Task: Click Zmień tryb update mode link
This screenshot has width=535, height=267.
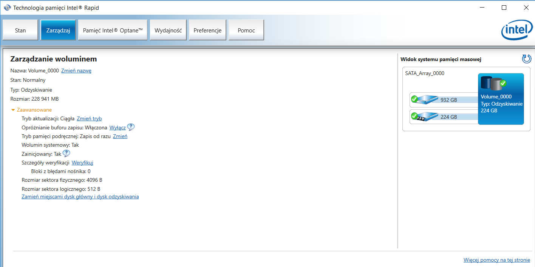Action: click(x=89, y=118)
